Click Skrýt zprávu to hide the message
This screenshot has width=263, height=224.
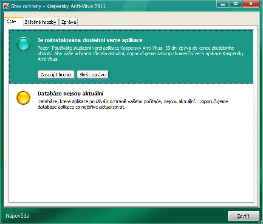click(93, 75)
